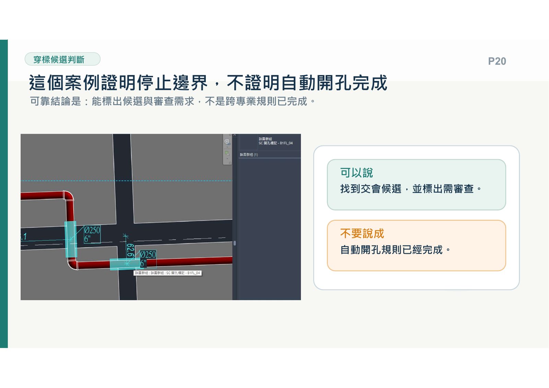Click the red pipe elbow at upper left

pos(68,196)
